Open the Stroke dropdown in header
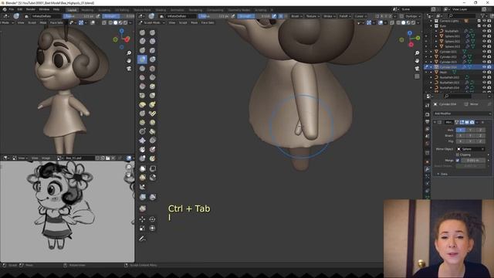494x278 pixels. [329, 16]
